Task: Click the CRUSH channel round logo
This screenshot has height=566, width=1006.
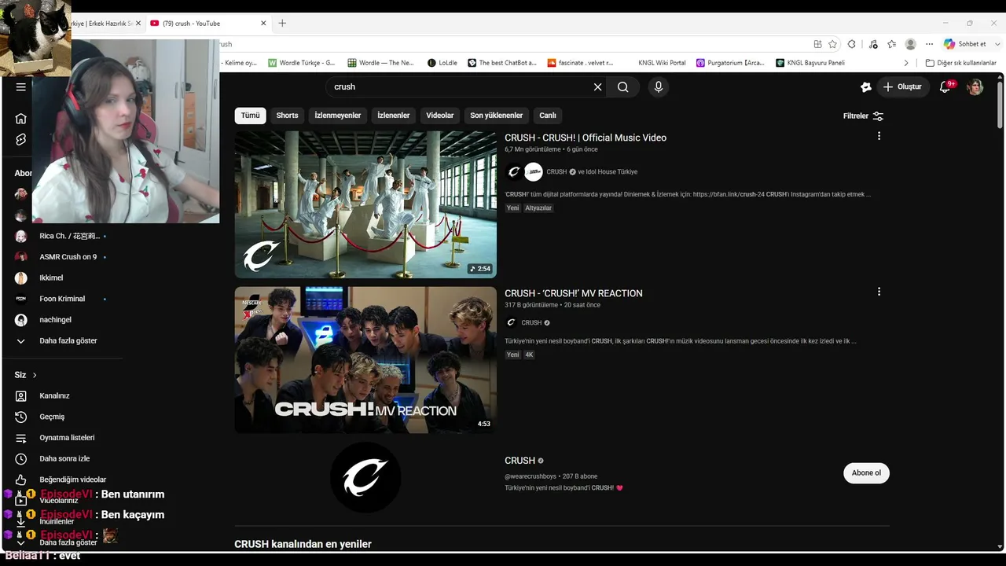Action: point(365,477)
